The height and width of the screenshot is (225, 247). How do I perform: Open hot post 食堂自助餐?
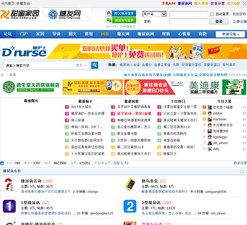click(172, 140)
